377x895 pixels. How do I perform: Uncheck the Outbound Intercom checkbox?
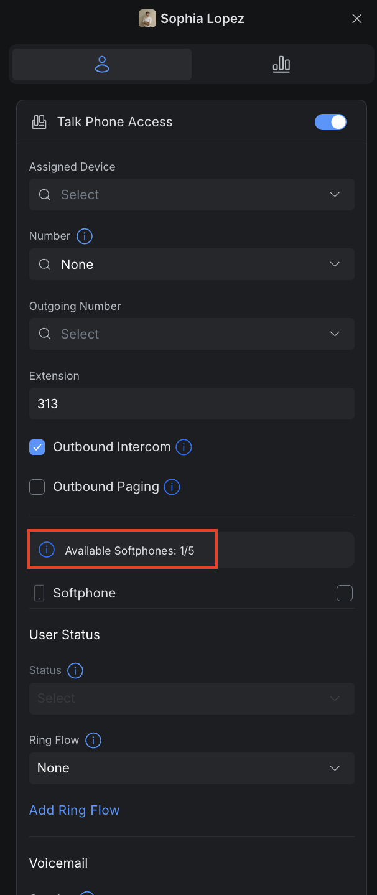click(x=37, y=447)
